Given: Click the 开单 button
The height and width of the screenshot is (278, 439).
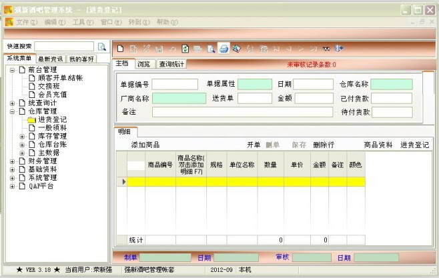Looking at the screenshot, I should pyautogui.click(x=254, y=145).
